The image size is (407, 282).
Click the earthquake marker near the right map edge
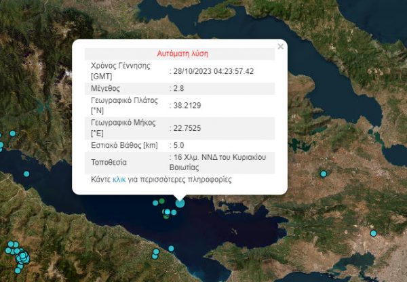[373, 233]
